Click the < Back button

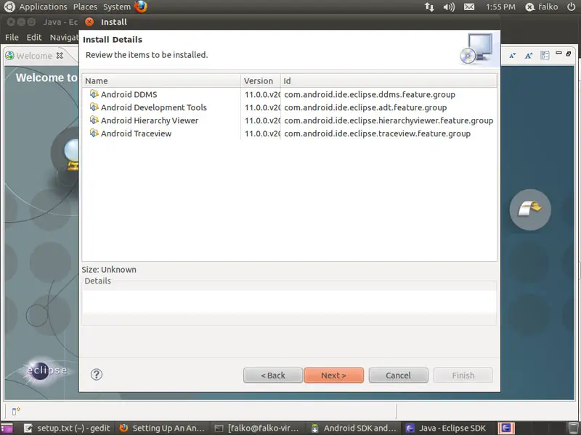tap(273, 375)
